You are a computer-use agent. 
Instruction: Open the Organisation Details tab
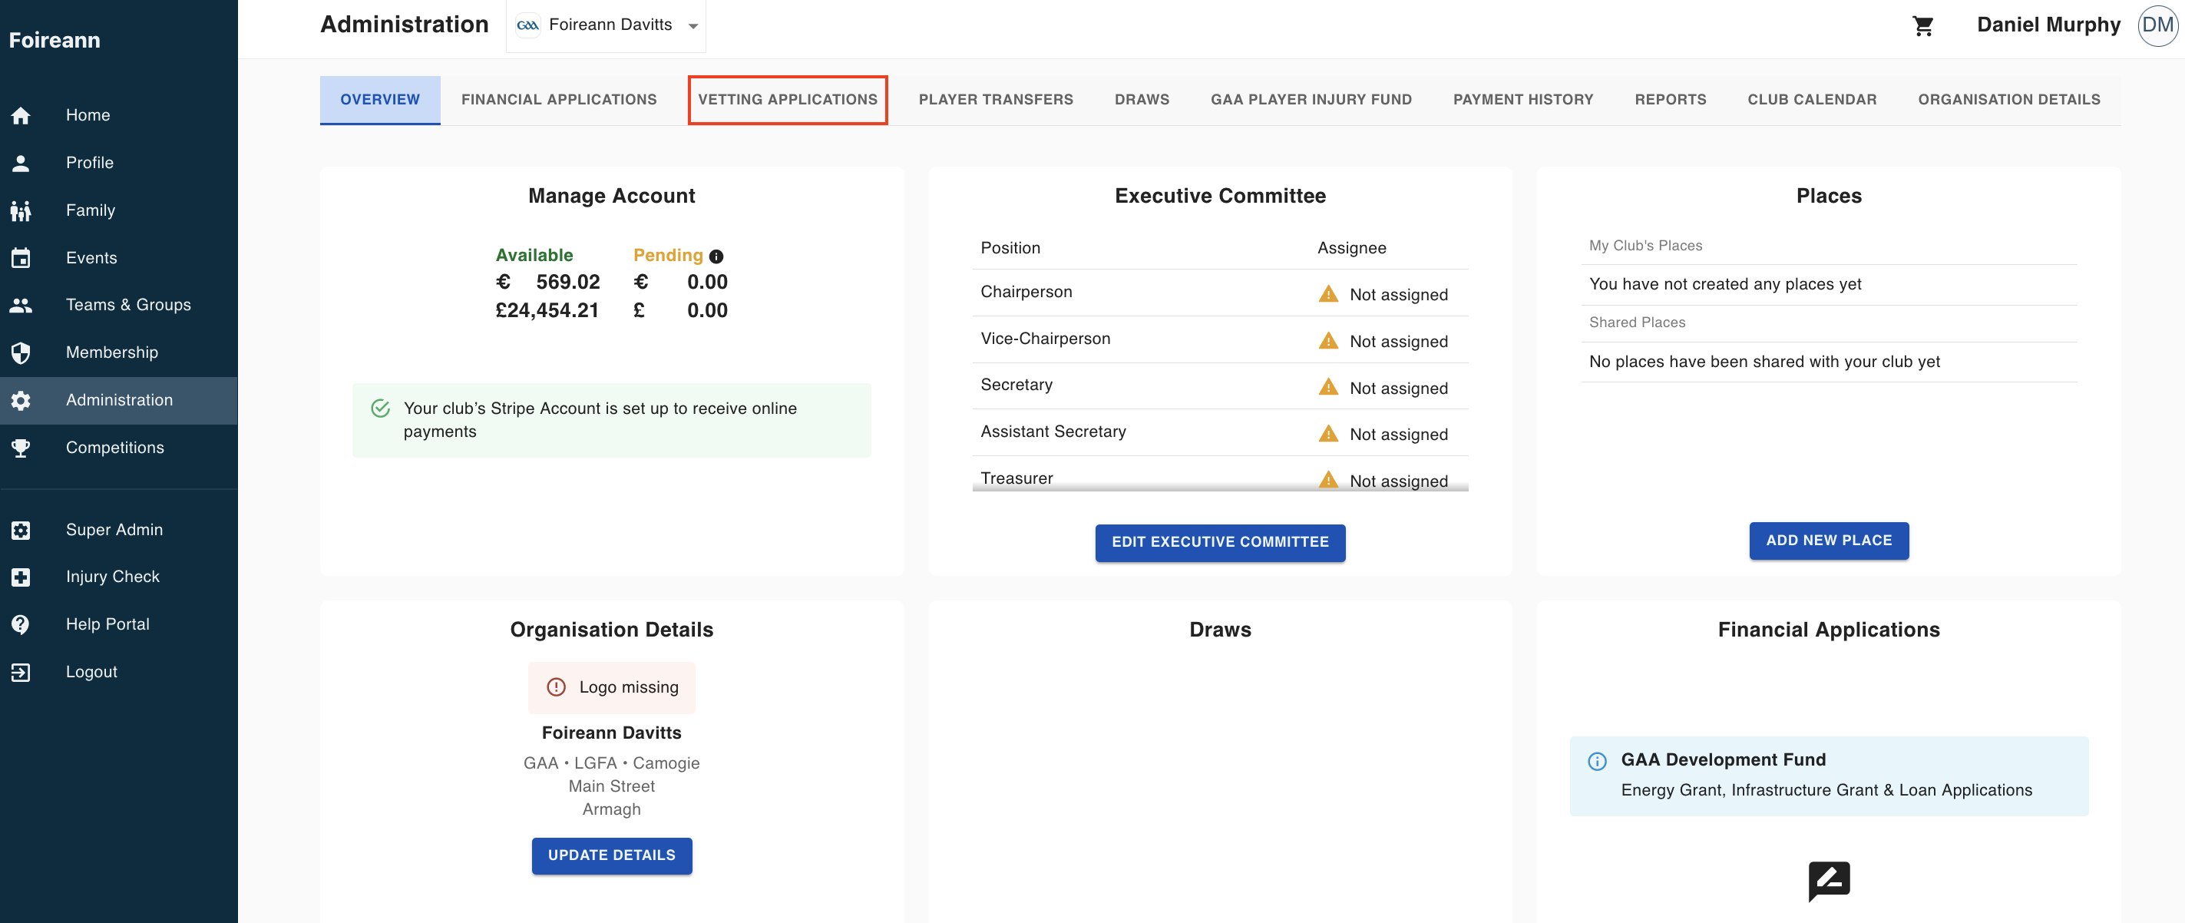[x=2008, y=100]
